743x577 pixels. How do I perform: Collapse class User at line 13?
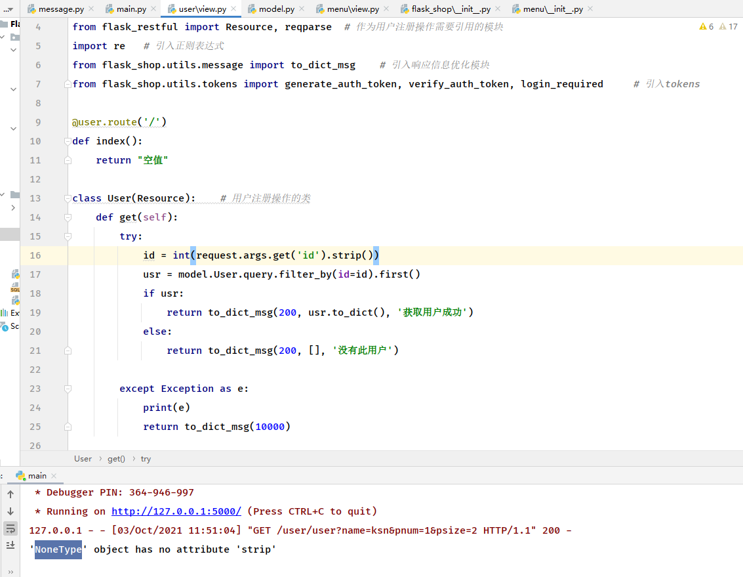68,198
